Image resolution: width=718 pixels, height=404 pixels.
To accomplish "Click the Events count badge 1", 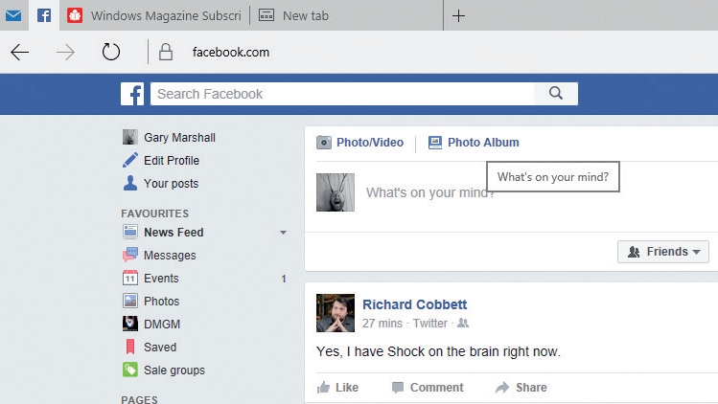I will (284, 279).
